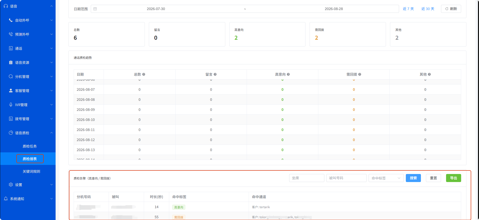Click the phone icon for 自动外呼

point(11,20)
